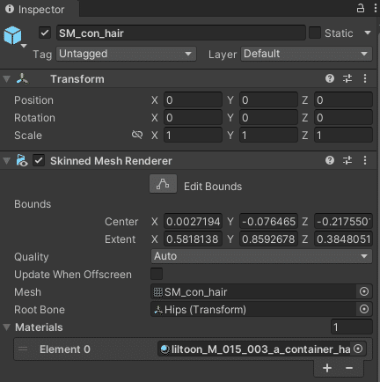
Task: Open Skinned Mesh Renderer help reference
Action: click(330, 160)
